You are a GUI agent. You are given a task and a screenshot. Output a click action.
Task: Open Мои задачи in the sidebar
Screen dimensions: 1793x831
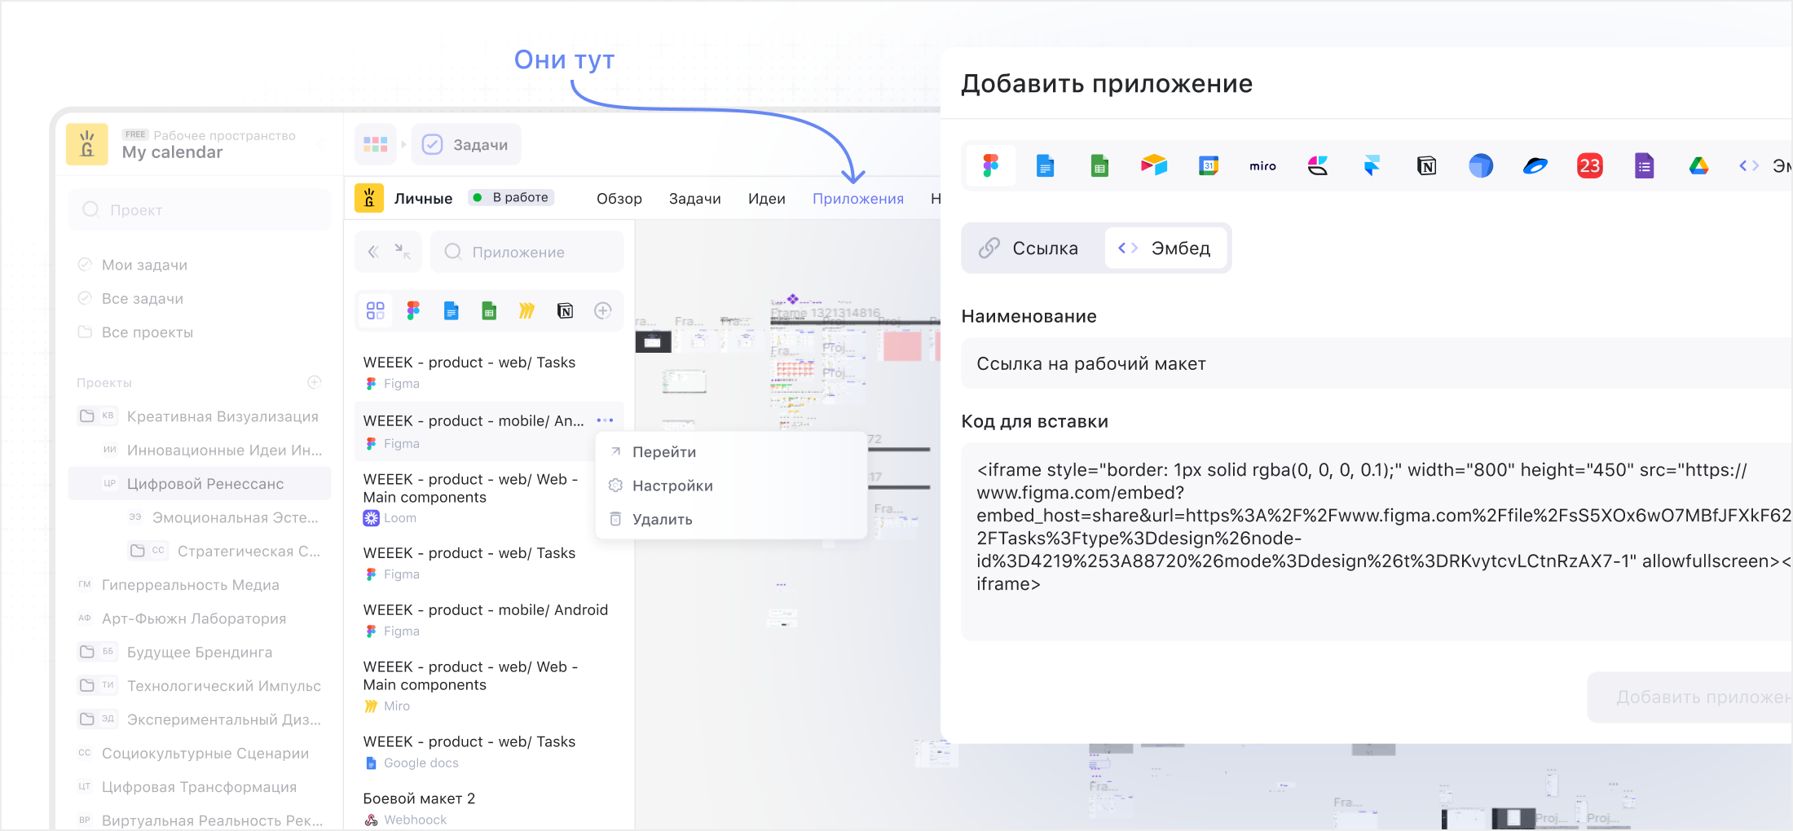(x=200, y=265)
